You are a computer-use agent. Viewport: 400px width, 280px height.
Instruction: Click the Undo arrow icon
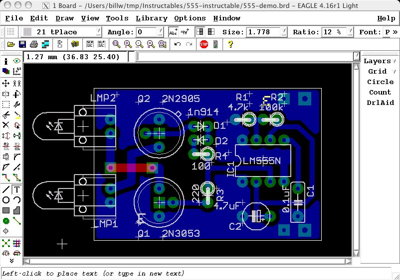[x=177, y=44]
